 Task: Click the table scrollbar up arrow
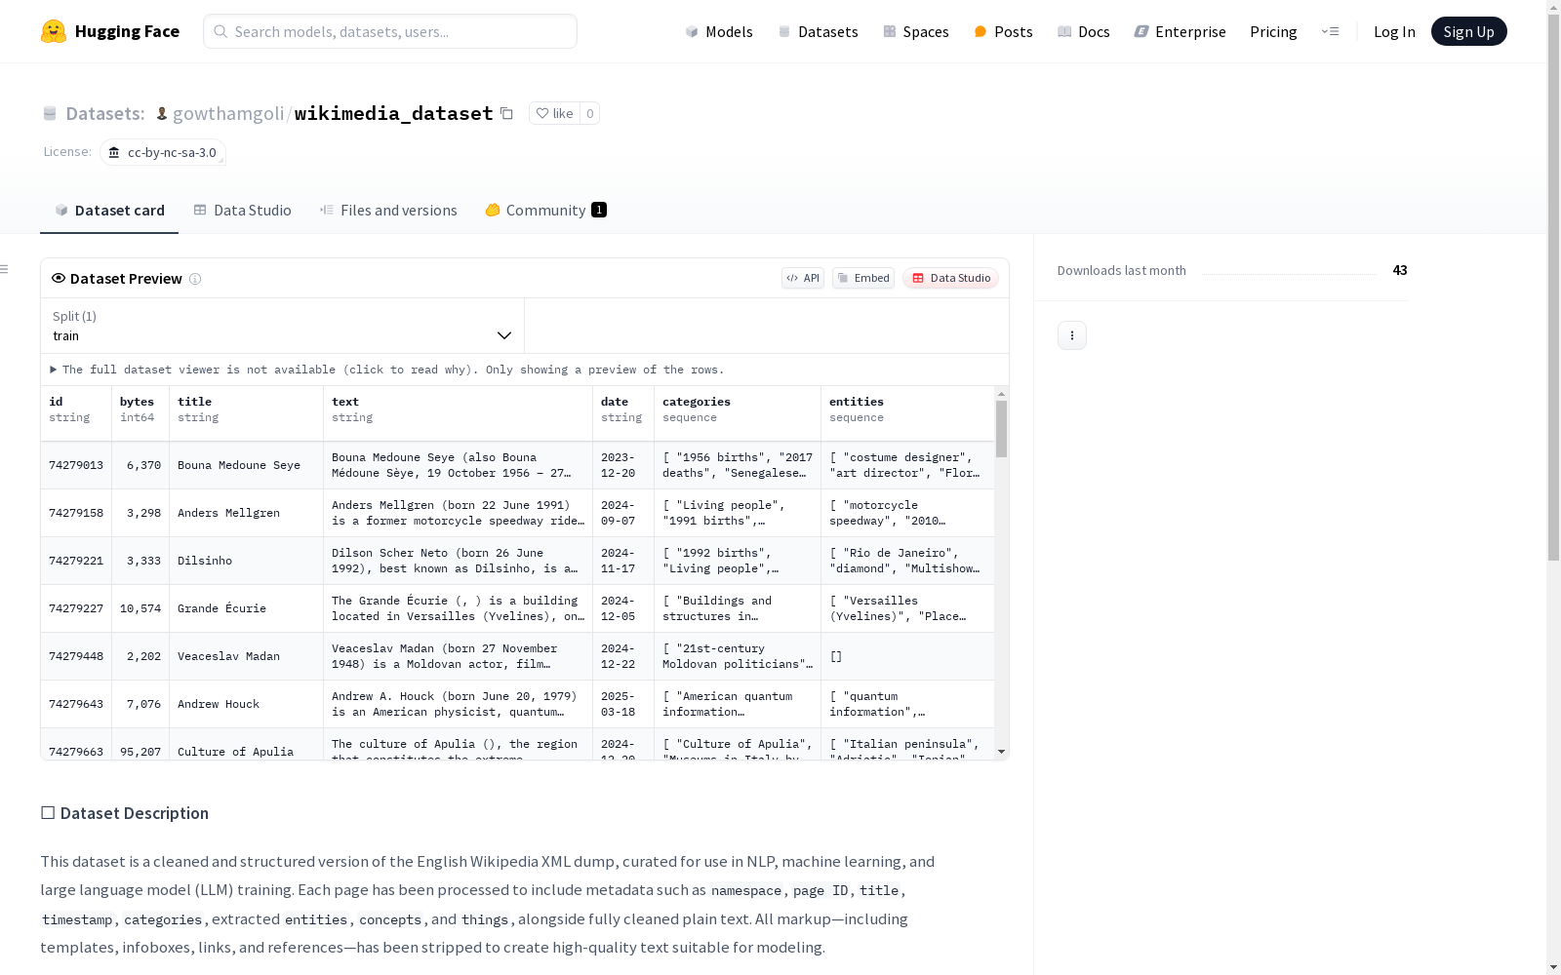pyautogui.click(x=1001, y=394)
